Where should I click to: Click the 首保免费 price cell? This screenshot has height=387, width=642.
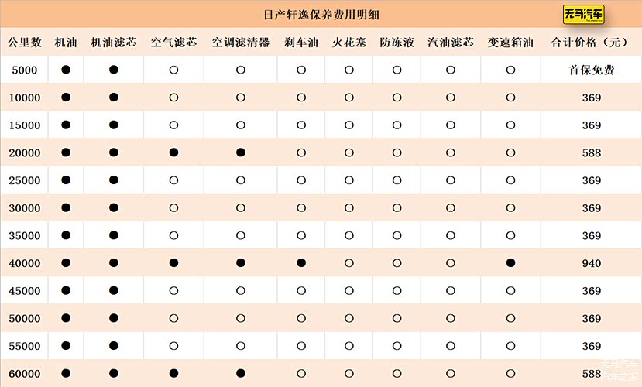[x=591, y=70]
